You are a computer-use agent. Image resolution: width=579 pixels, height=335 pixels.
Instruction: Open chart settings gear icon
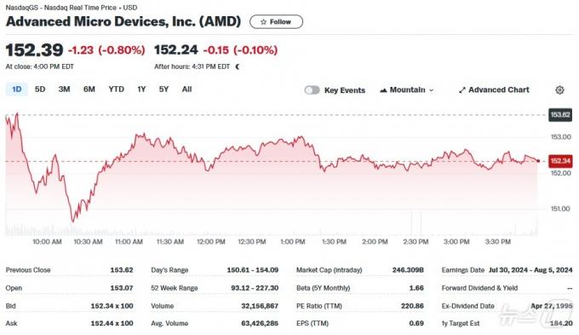pyautogui.click(x=559, y=90)
